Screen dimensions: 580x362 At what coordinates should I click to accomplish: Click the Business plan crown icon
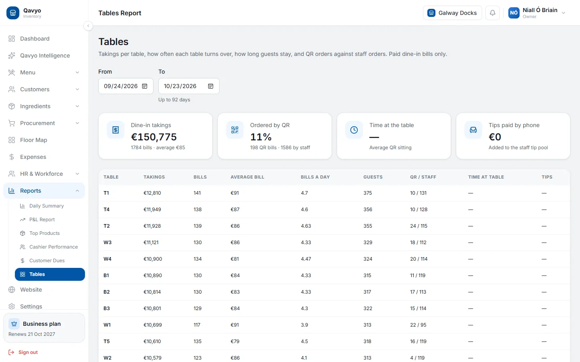pyautogui.click(x=14, y=324)
